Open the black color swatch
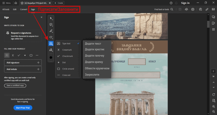This screenshot has width=217, height=115. 51,57
